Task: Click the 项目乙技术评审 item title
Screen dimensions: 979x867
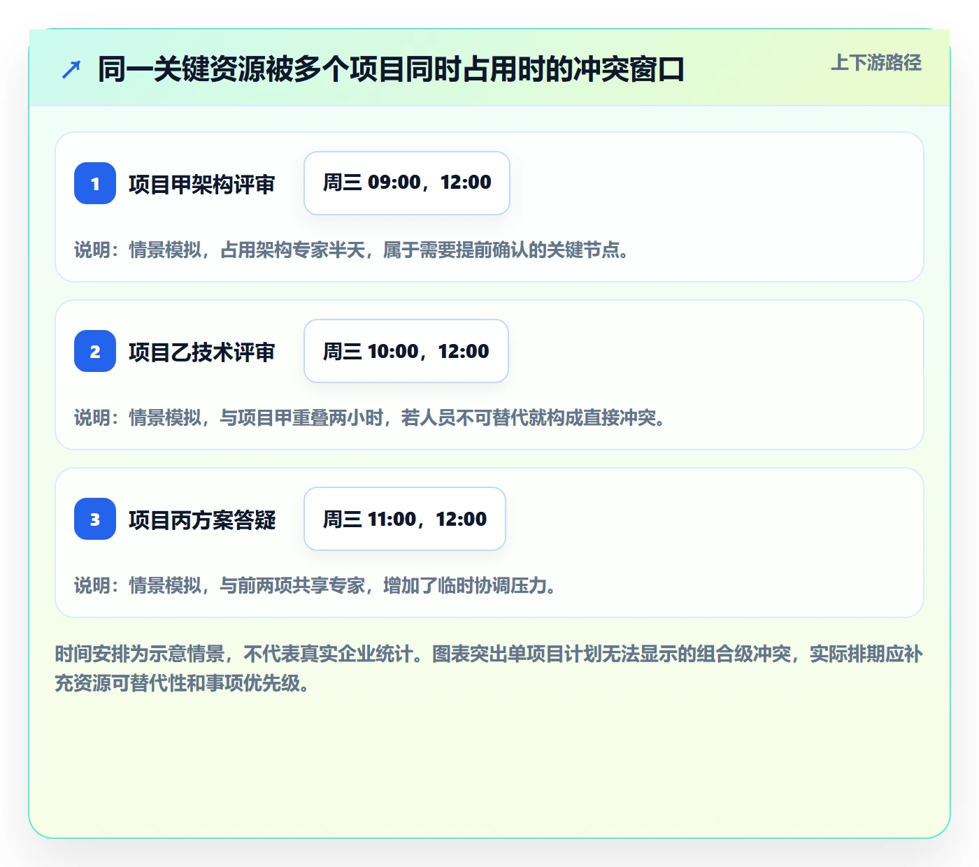Action: tap(202, 352)
